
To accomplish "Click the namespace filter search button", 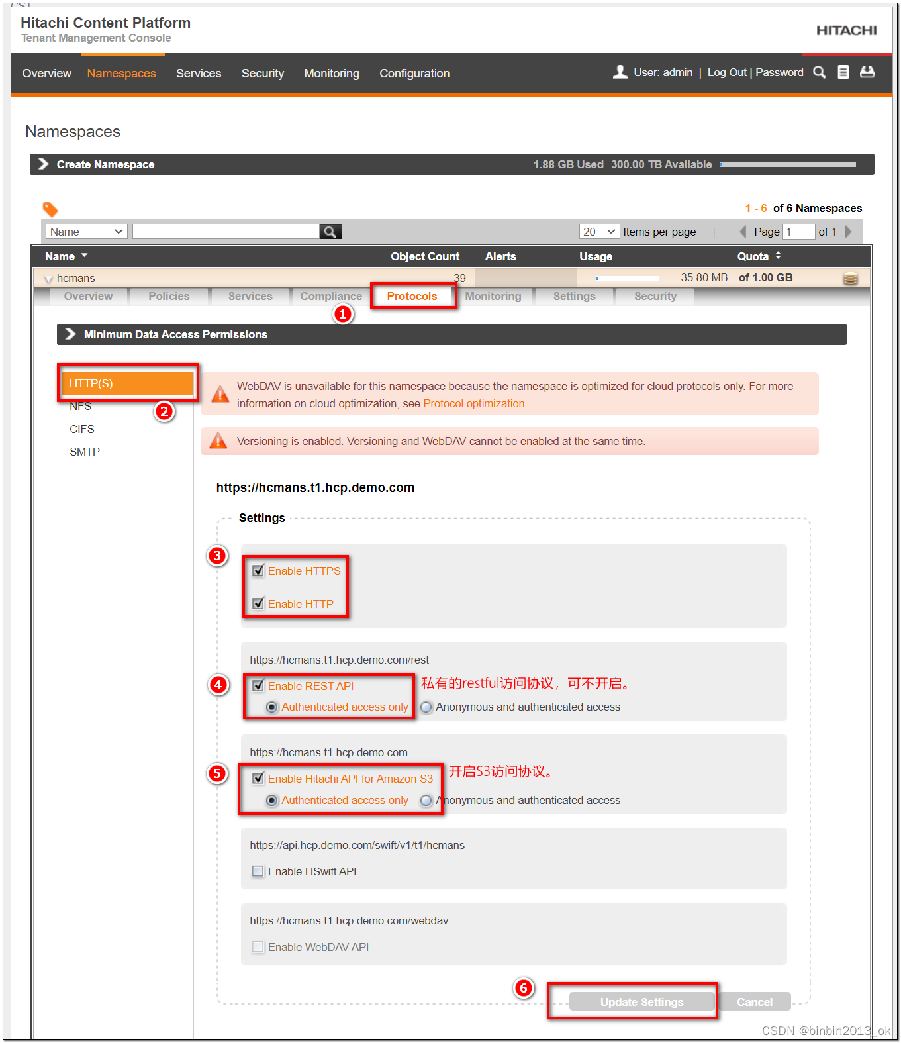I will coord(330,232).
